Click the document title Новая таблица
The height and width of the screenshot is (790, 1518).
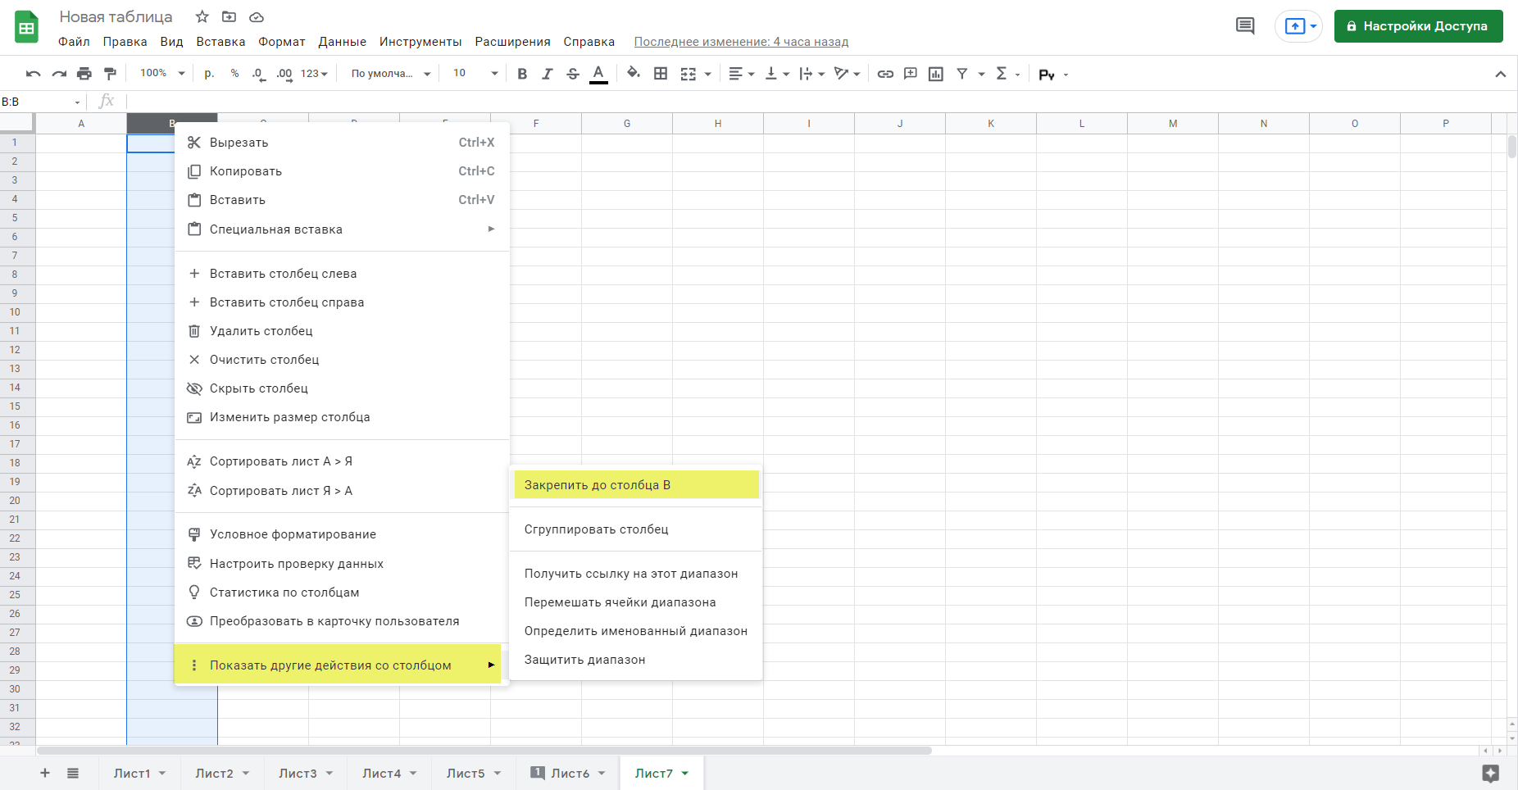coord(116,16)
